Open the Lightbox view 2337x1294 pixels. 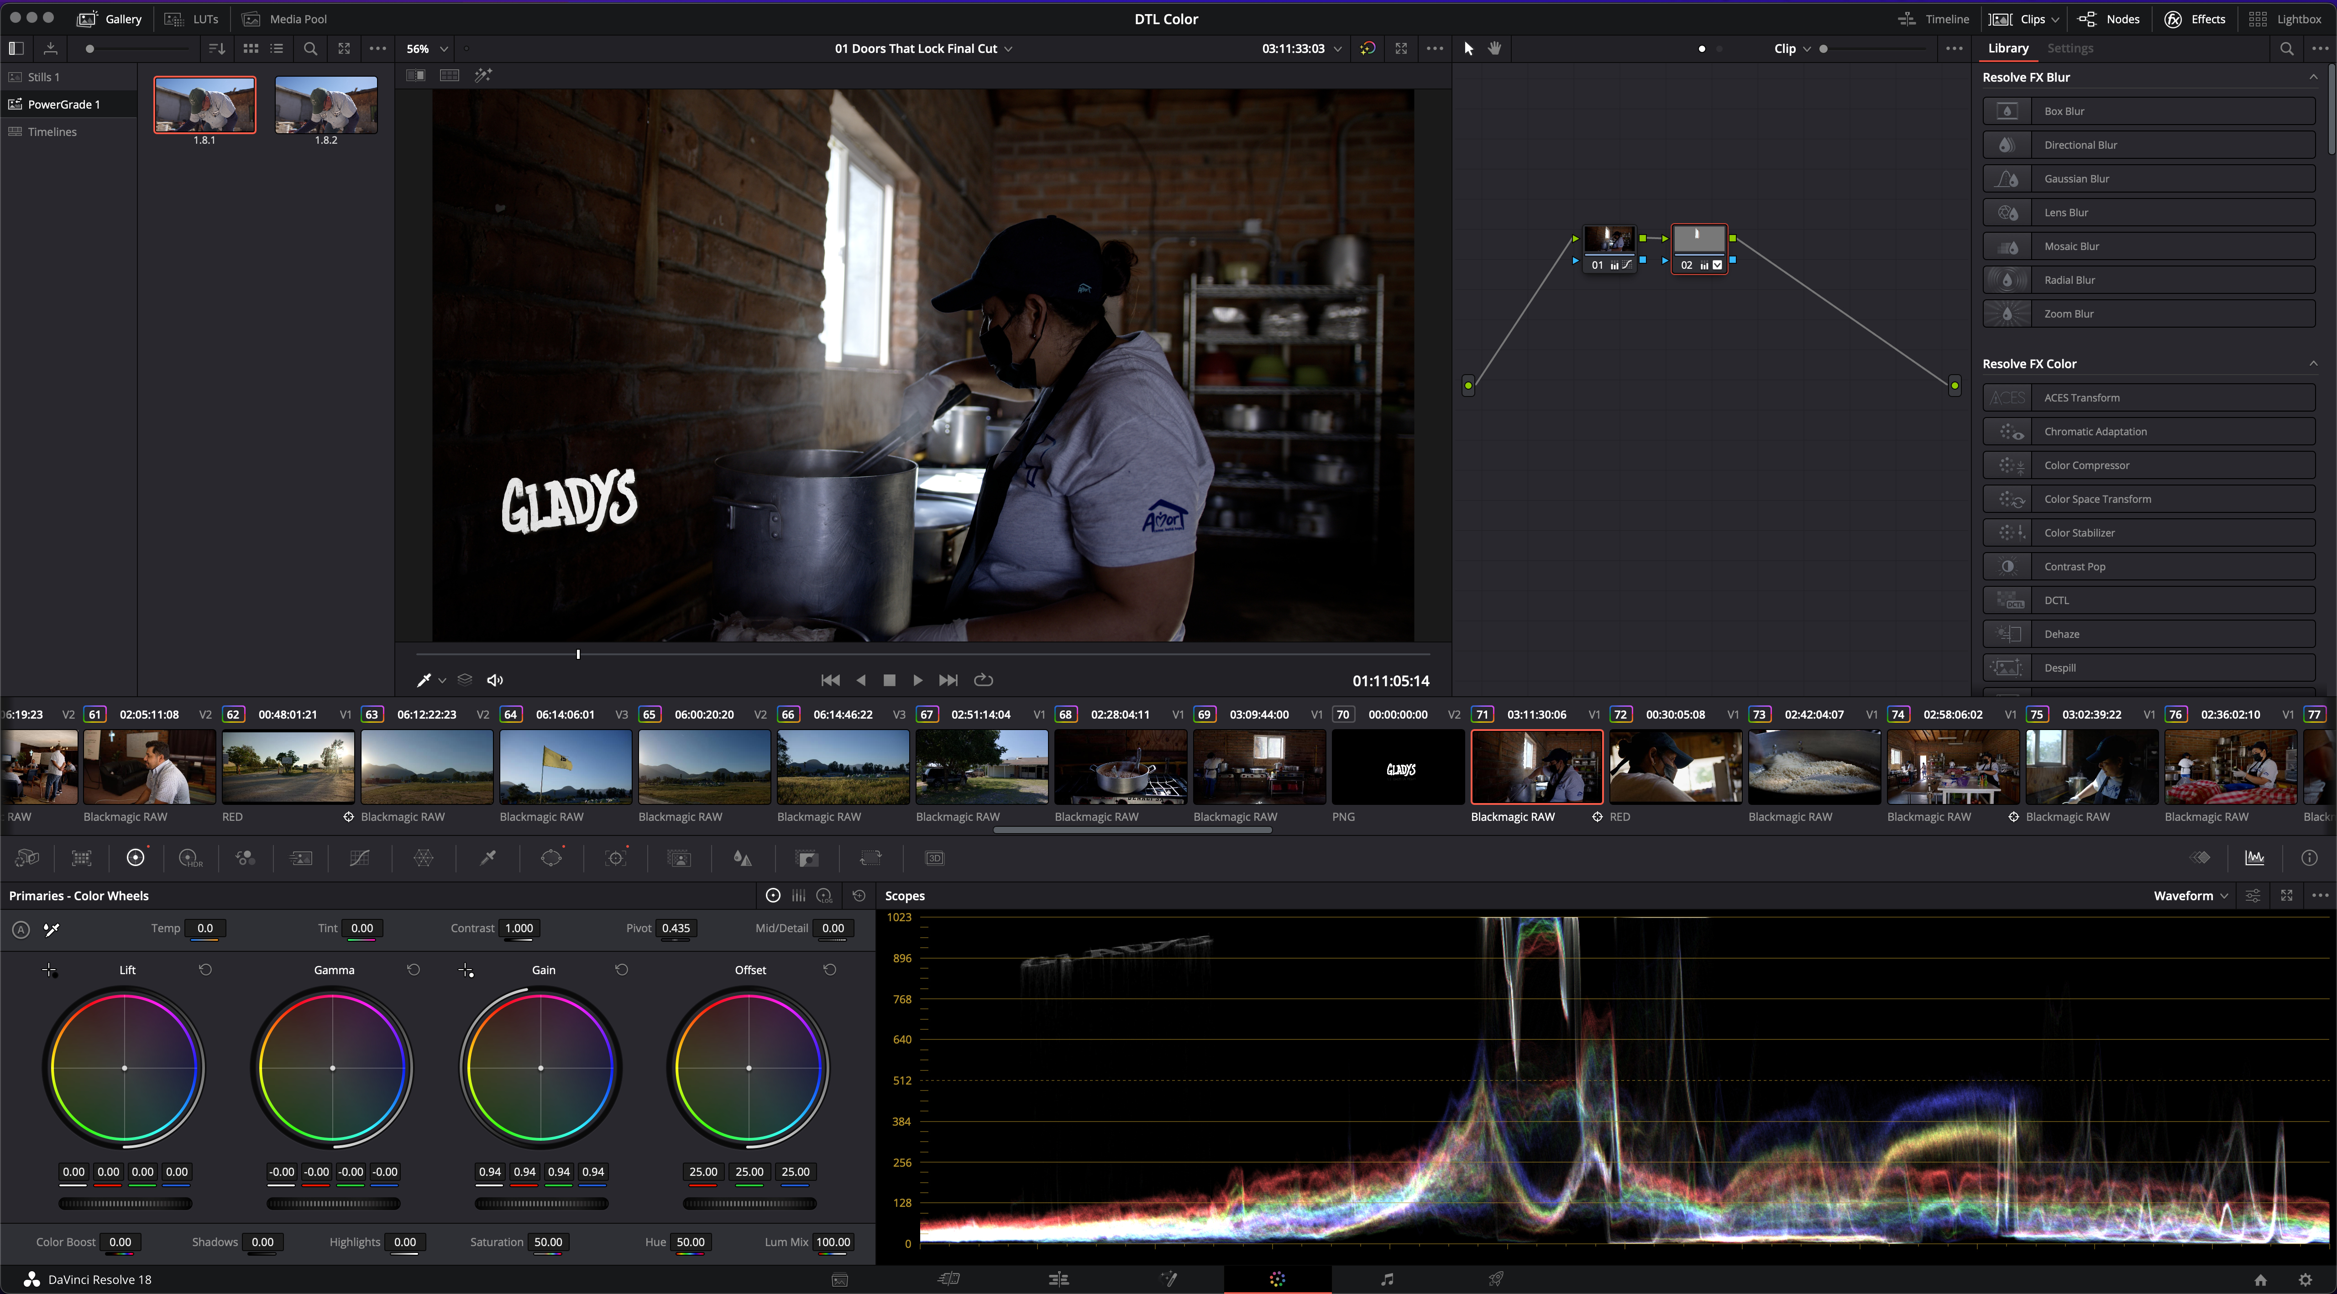tap(2285, 19)
